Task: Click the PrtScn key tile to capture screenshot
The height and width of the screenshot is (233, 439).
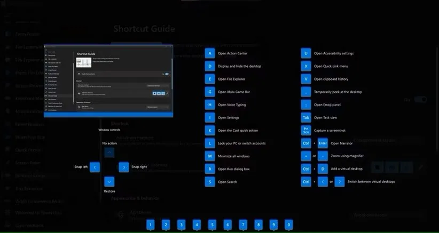Action: click(x=306, y=131)
